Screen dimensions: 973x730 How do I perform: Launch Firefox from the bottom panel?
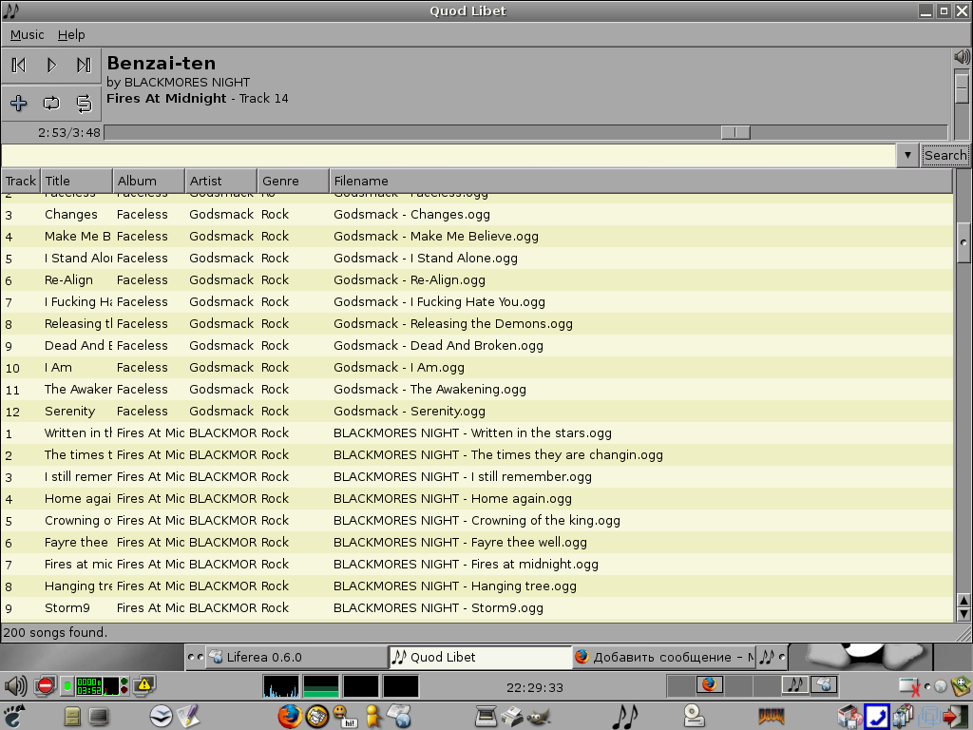289,716
